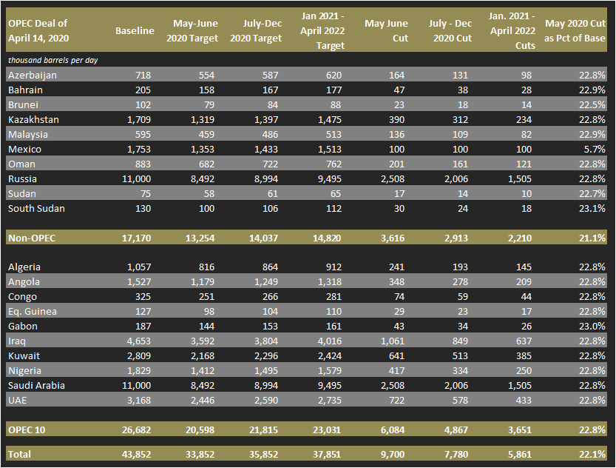This screenshot has height=468, width=616.
Task: Select the Kazakhstan row label
Action: pos(33,119)
